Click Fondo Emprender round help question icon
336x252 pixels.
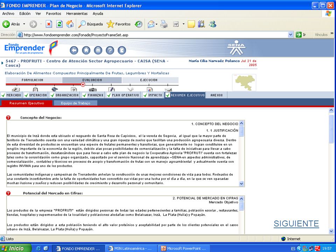tap(110, 50)
